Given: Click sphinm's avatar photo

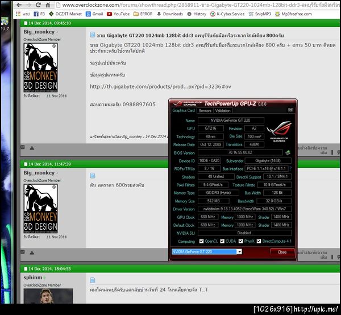Looking at the screenshot, I should (48, 296).
